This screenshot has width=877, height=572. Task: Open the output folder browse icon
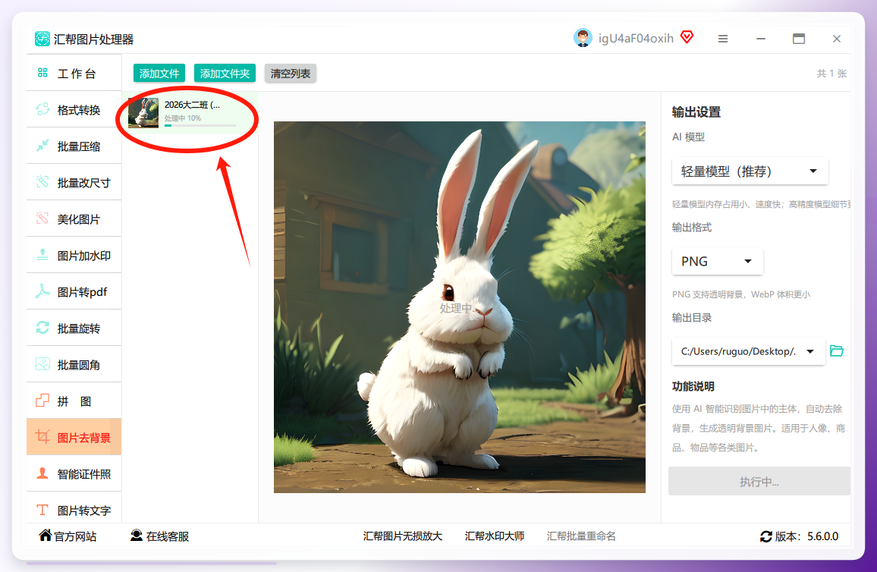[x=836, y=351]
